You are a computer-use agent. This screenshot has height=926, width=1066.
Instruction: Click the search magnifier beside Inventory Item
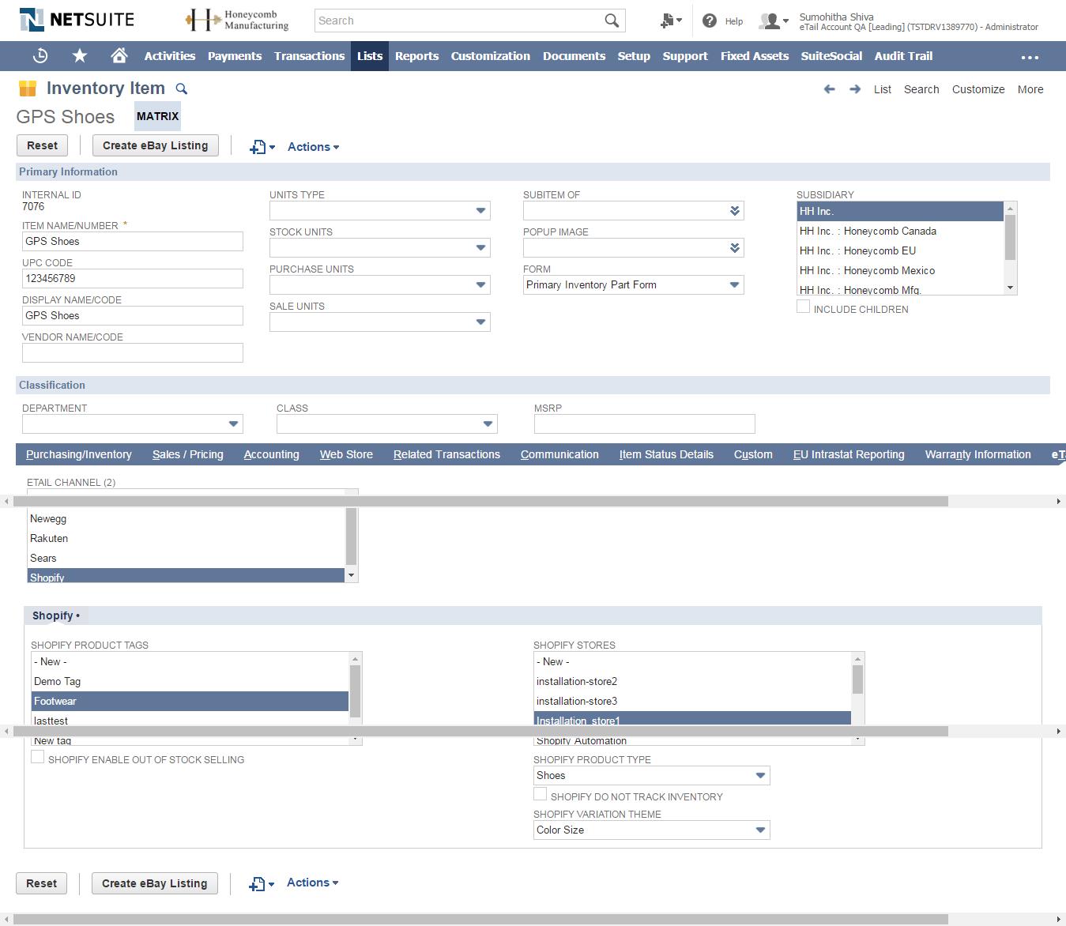click(181, 88)
